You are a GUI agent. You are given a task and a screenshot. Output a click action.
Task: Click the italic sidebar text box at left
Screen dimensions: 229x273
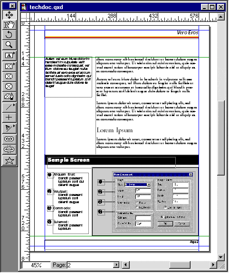[68, 77]
